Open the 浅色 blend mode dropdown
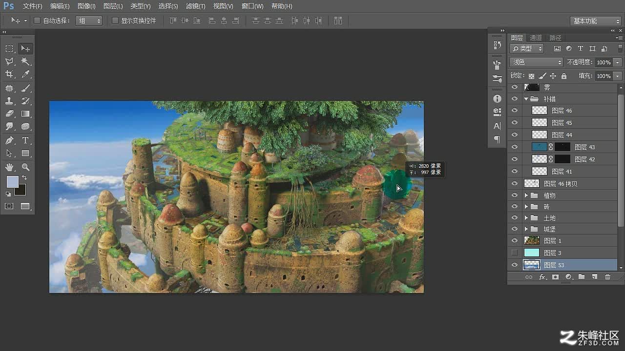The width and height of the screenshot is (625, 351). click(536, 62)
